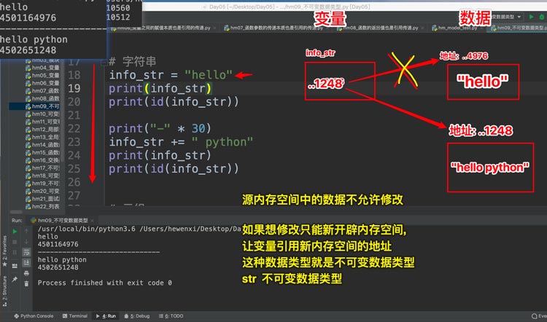547x322 pixels.
Task: Open hm10 file in project tree
Action: [x=42, y=114]
